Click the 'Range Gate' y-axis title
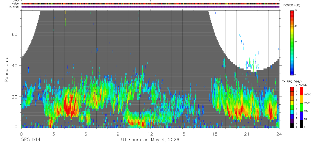This screenshot has width=314, height=145. click(6, 69)
